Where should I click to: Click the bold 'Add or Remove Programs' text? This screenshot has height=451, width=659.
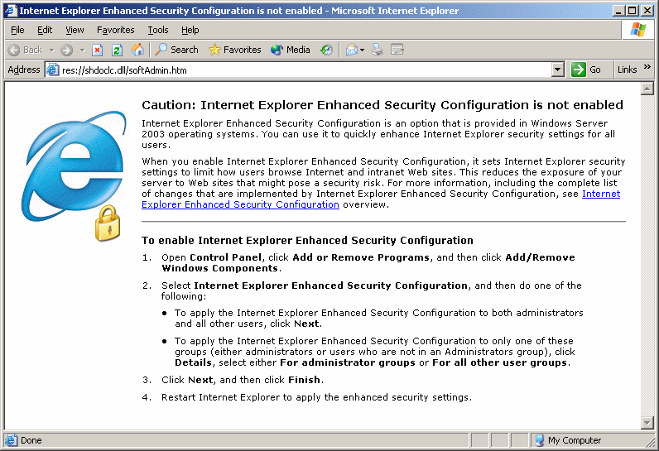[x=361, y=257]
